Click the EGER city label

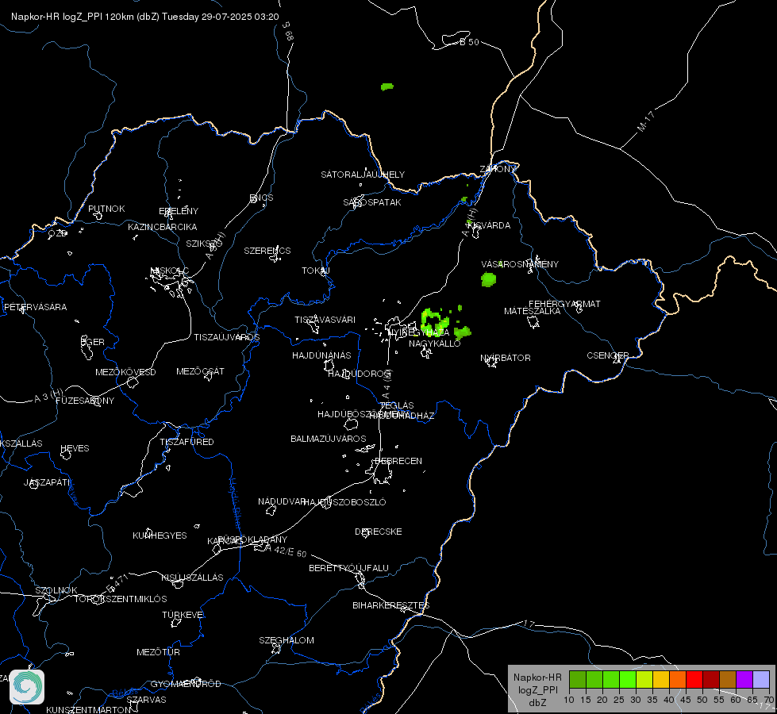[93, 342]
